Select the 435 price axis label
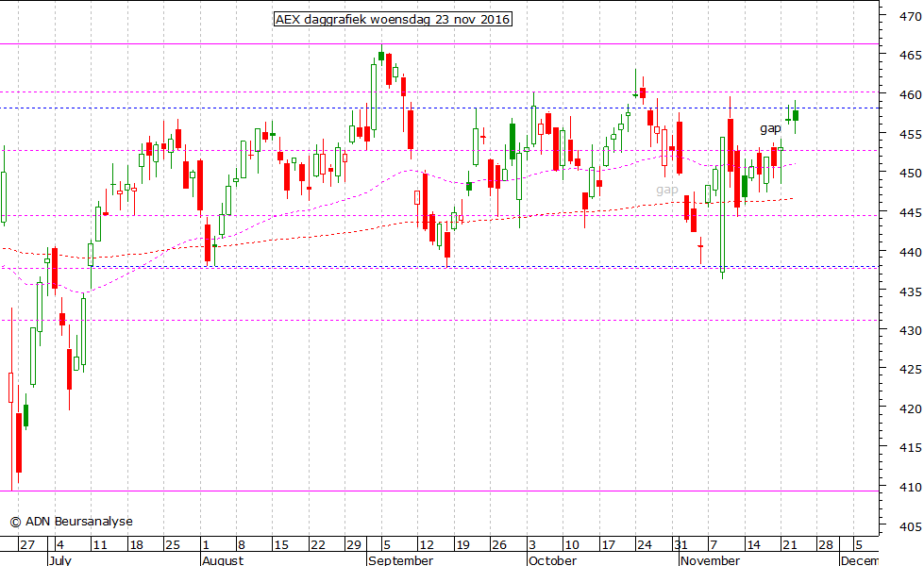 pyautogui.click(x=911, y=292)
